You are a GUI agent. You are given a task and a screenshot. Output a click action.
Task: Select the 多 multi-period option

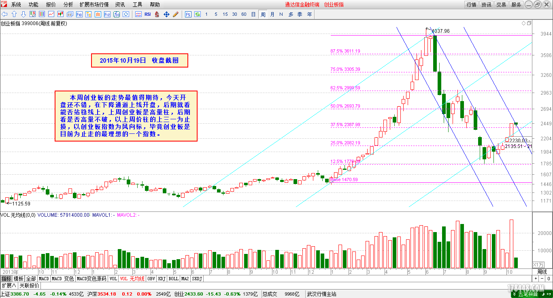point(291,14)
